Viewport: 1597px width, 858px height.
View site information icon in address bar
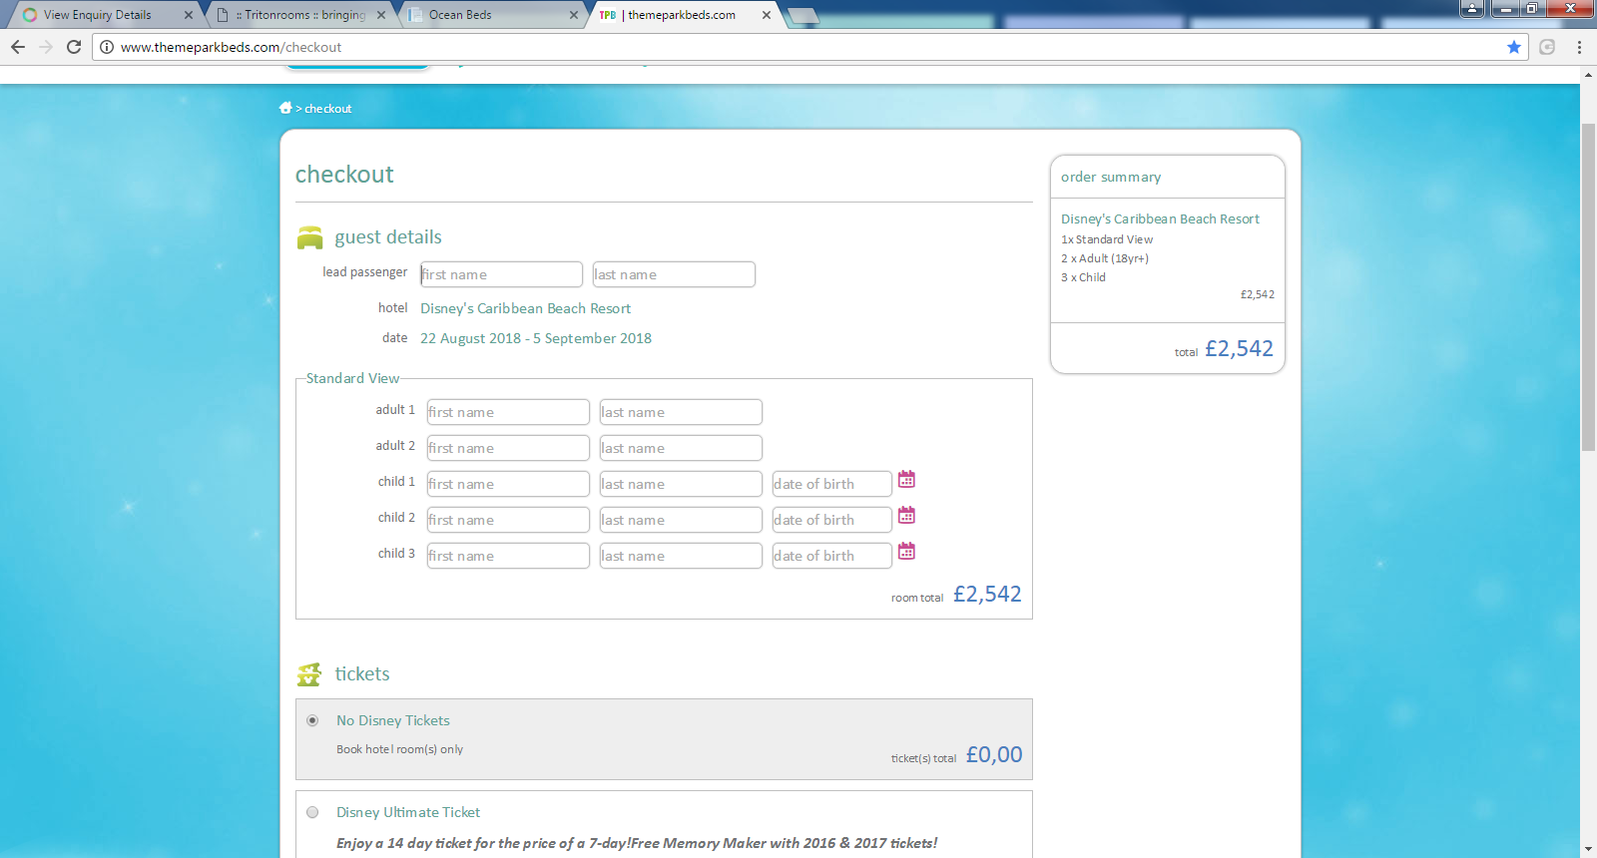pos(107,47)
